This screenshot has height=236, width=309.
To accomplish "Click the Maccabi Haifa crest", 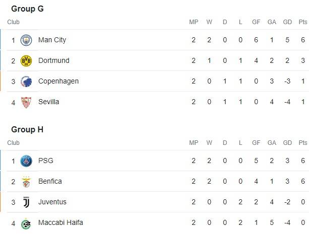I will click(x=26, y=223).
